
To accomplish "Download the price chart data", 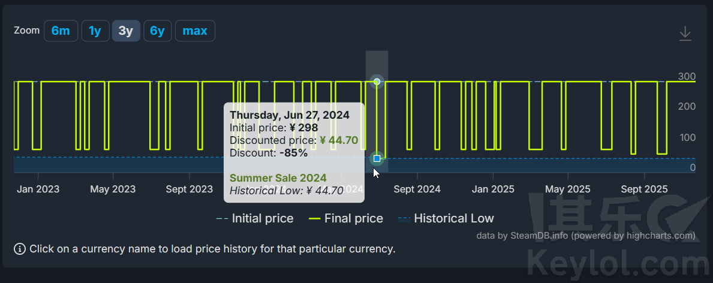I will [685, 34].
